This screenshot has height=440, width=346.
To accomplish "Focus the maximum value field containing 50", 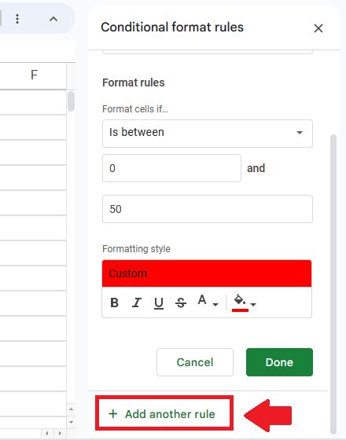I will pos(208,209).
